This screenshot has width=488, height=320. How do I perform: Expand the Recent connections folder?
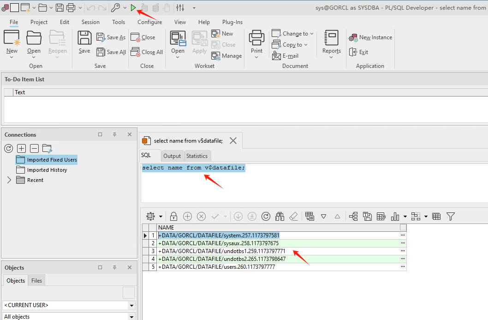[9, 180]
